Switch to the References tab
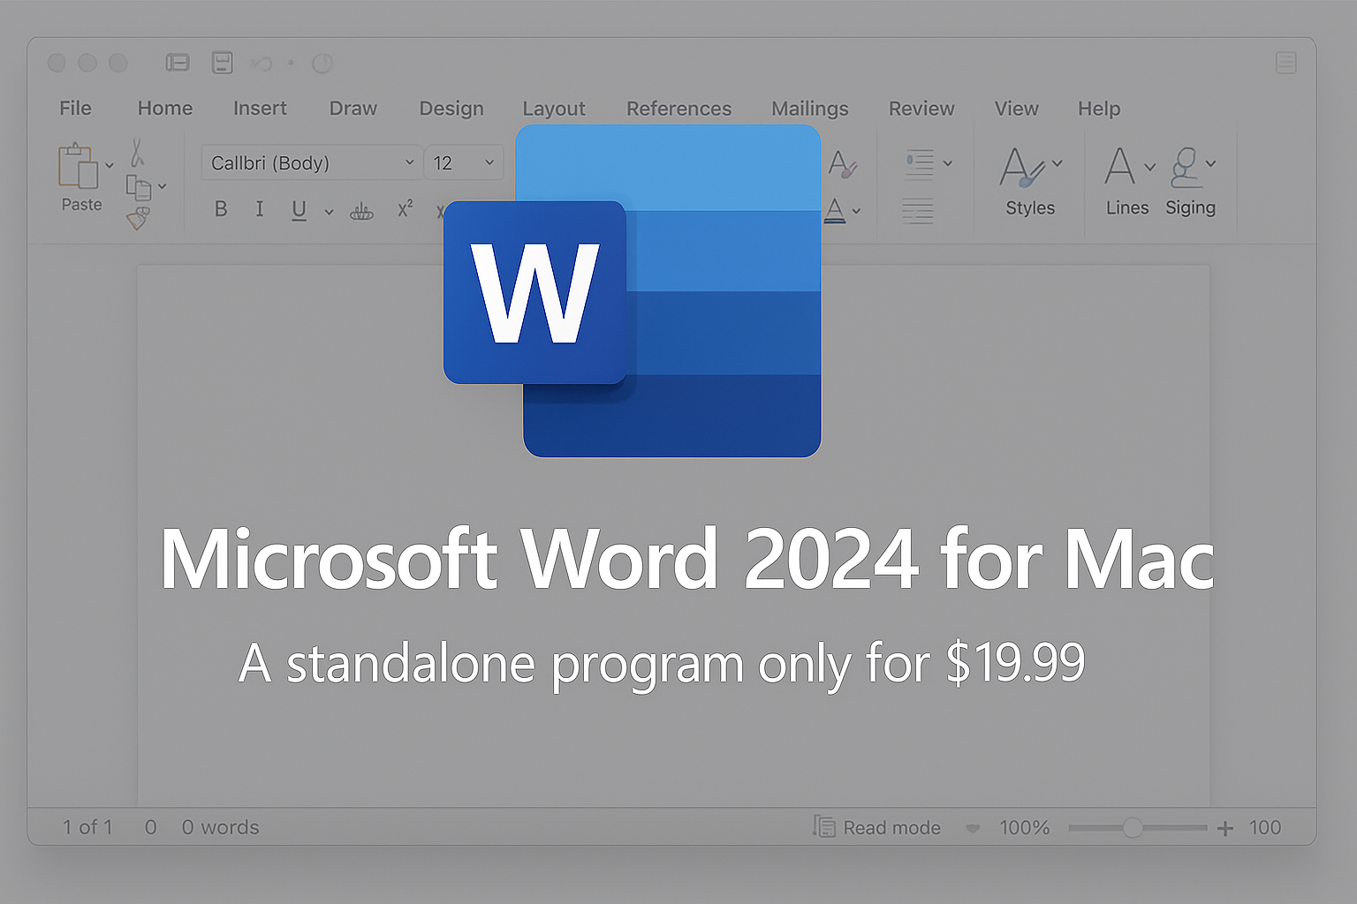This screenshot has height=904, width=1357. coord(679,109)
